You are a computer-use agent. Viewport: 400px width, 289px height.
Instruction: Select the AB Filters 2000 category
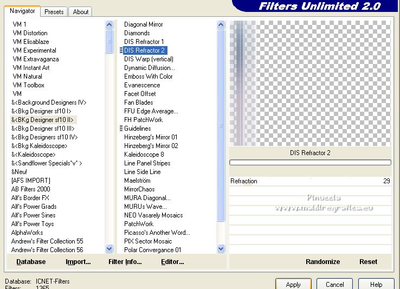30,189
